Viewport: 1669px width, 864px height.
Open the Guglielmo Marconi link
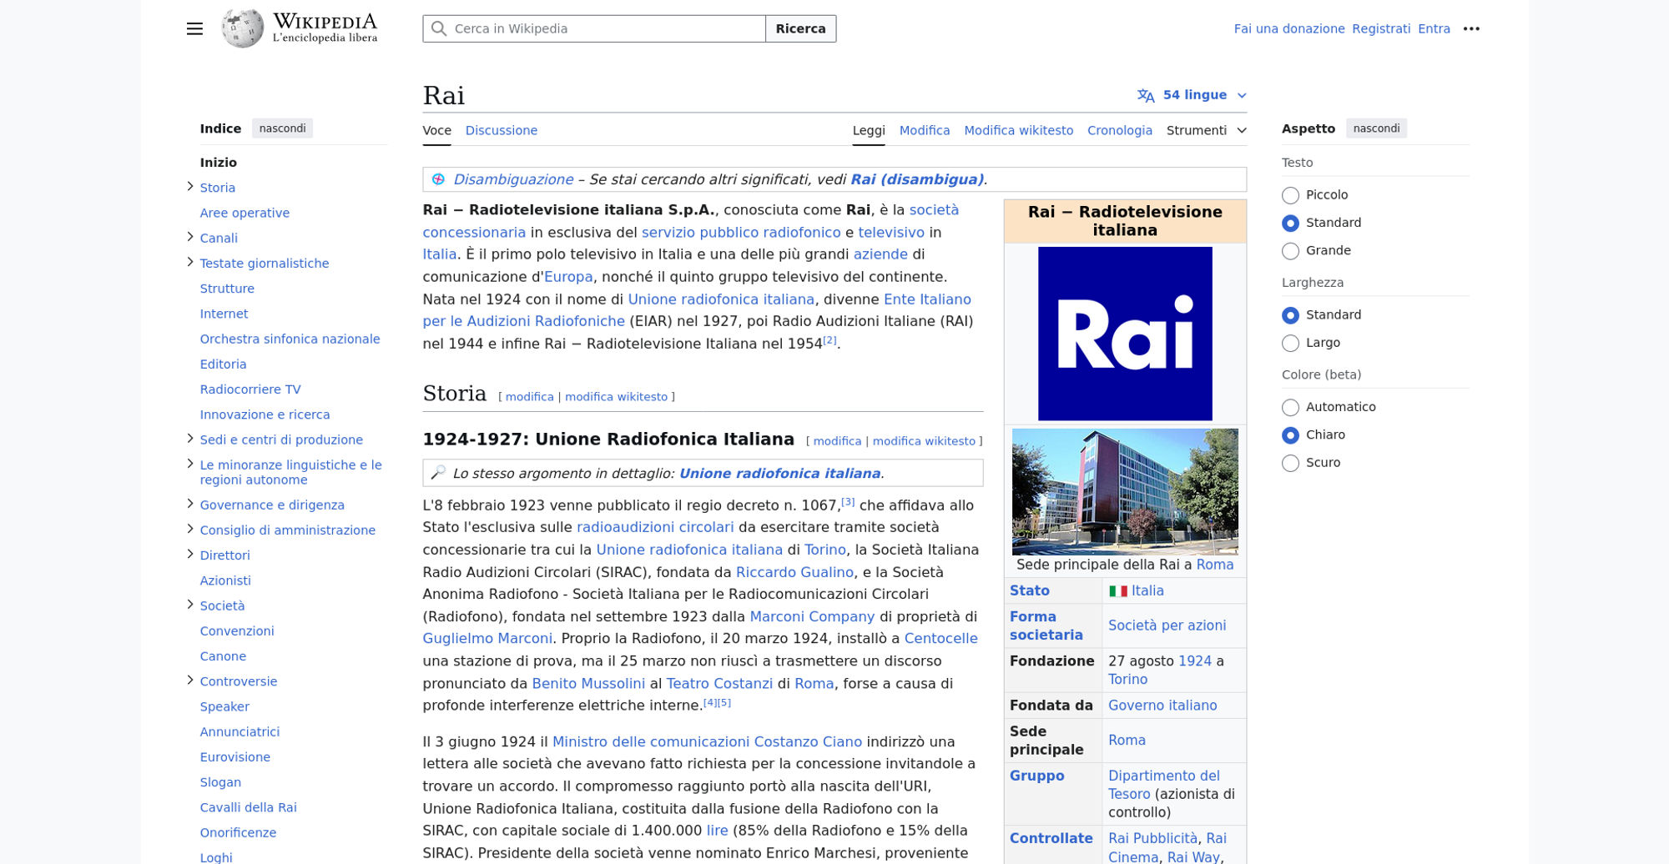(487, 638)
